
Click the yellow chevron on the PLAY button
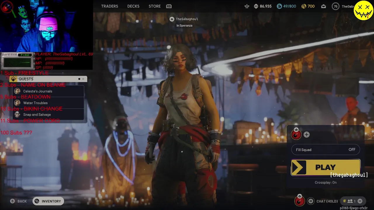pyautogui.click(x=298, y=168)
